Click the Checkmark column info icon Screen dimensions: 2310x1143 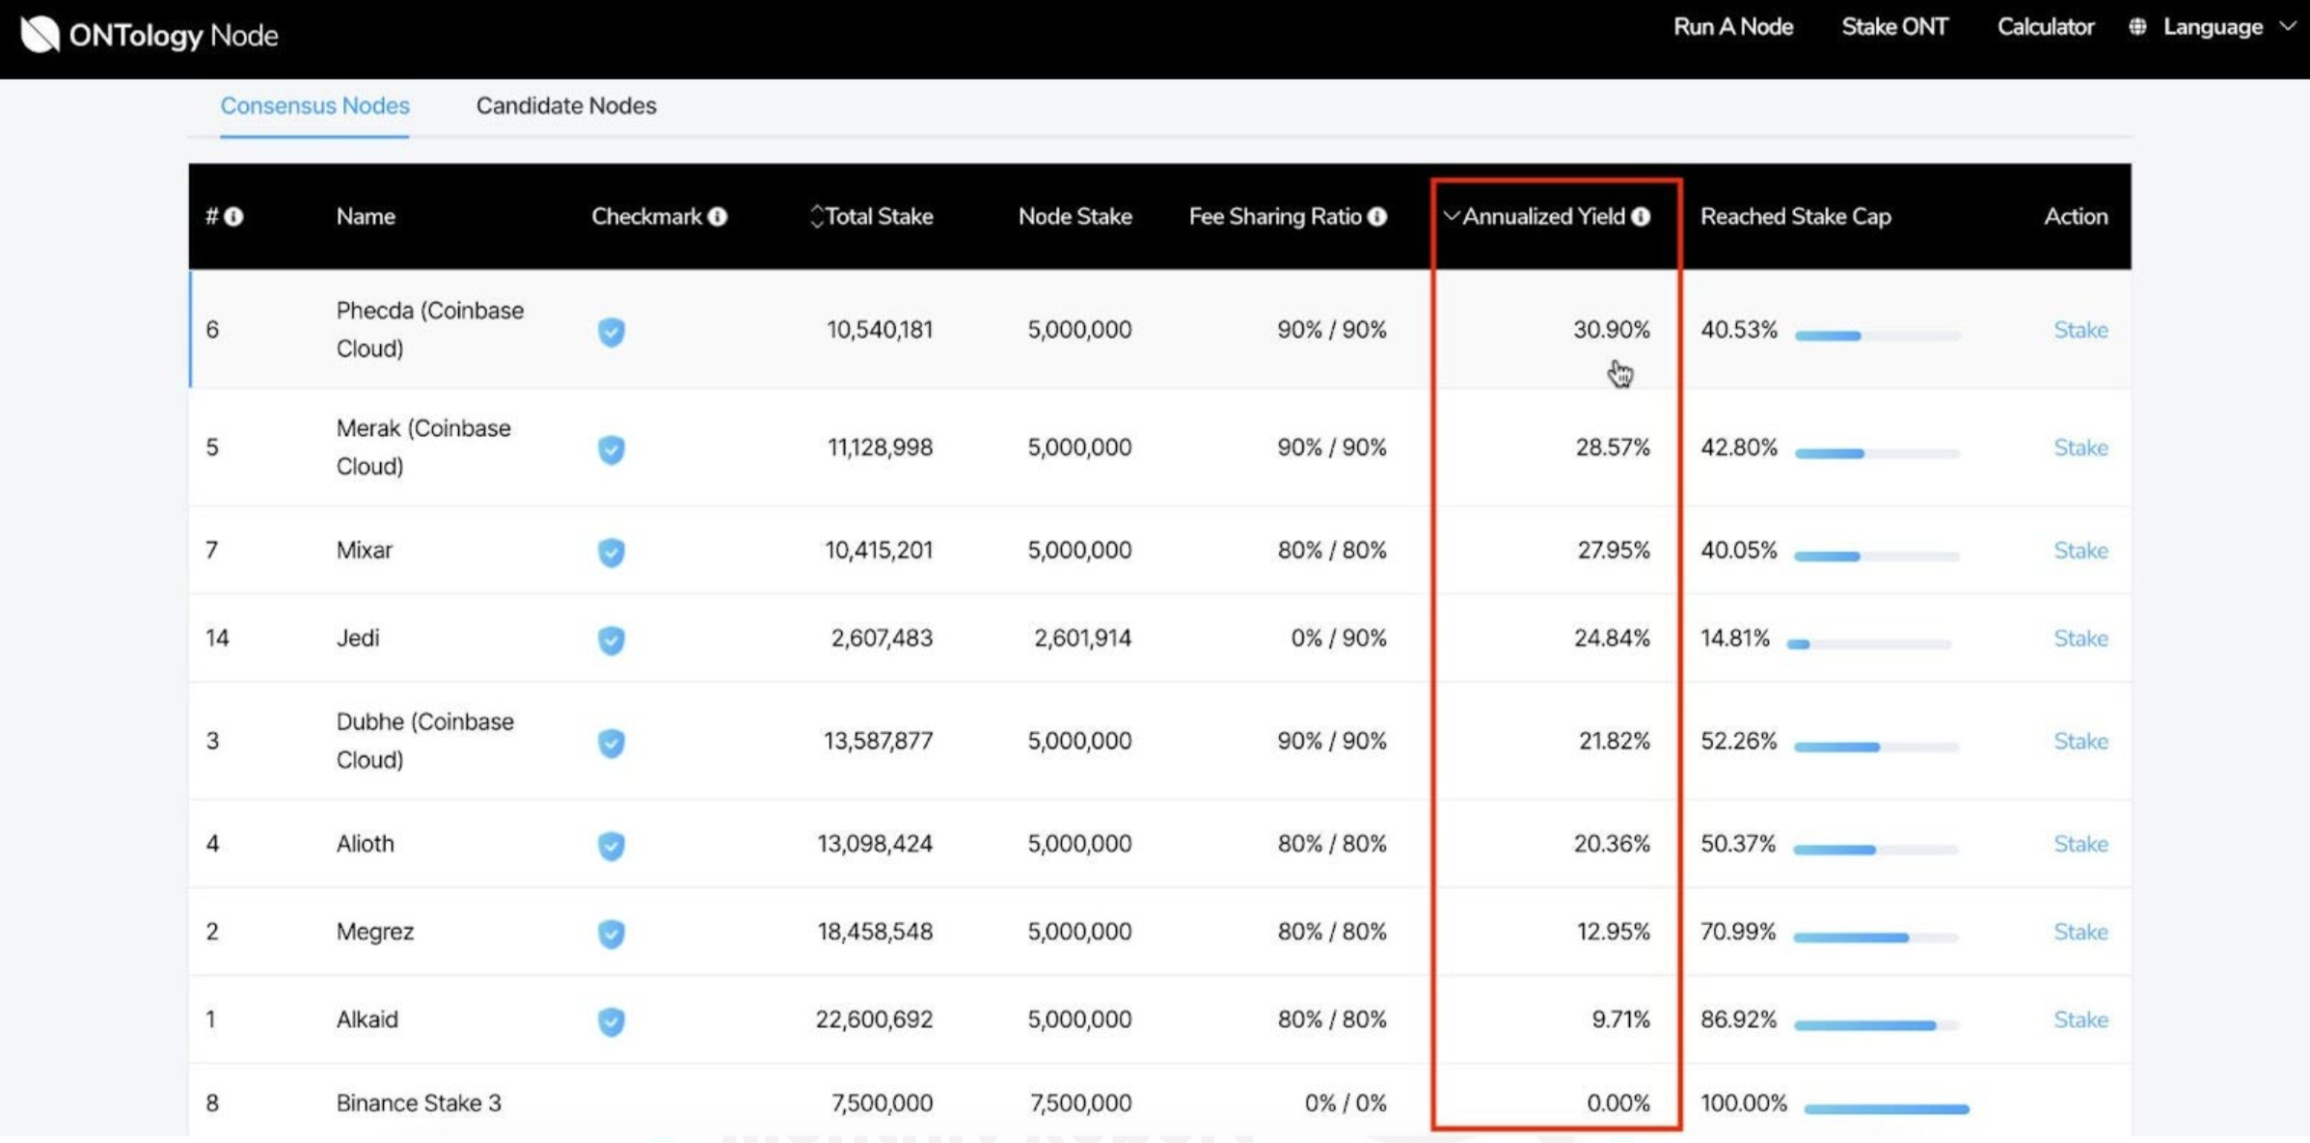(718, 216)
